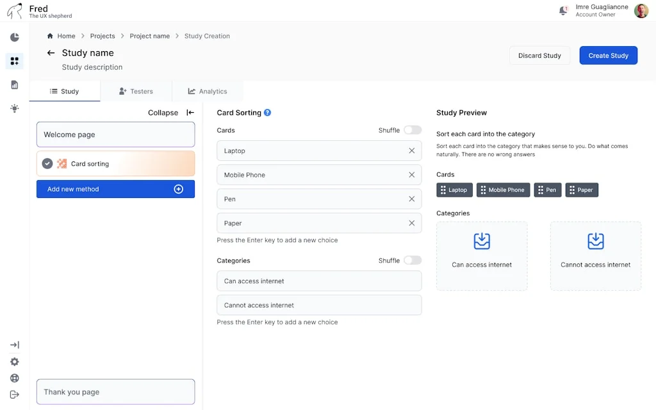
Task: Discard the current study
Action: click(539, 55)
